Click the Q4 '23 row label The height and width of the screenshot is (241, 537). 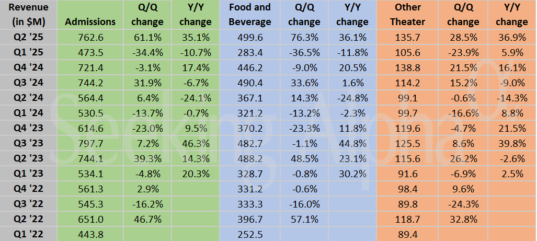[28, 129]
